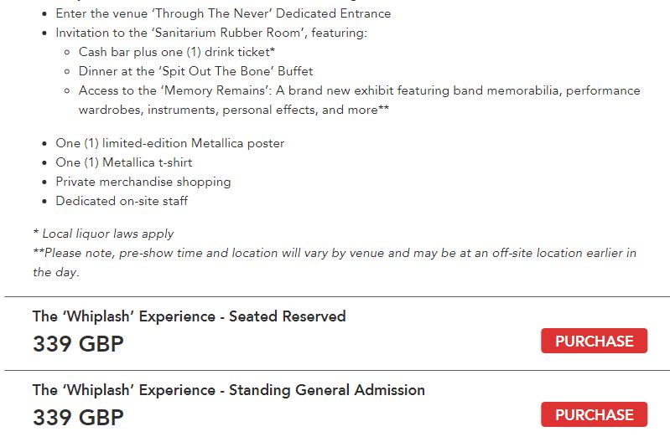Screen dimensions: 670x447
Task: Click the 339 GBP price under Standing General Admission
Action: coord(78,418)
